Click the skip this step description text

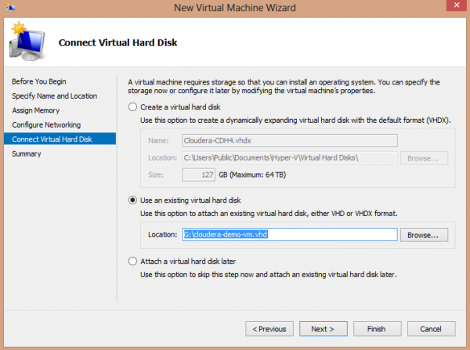[269, 275]
